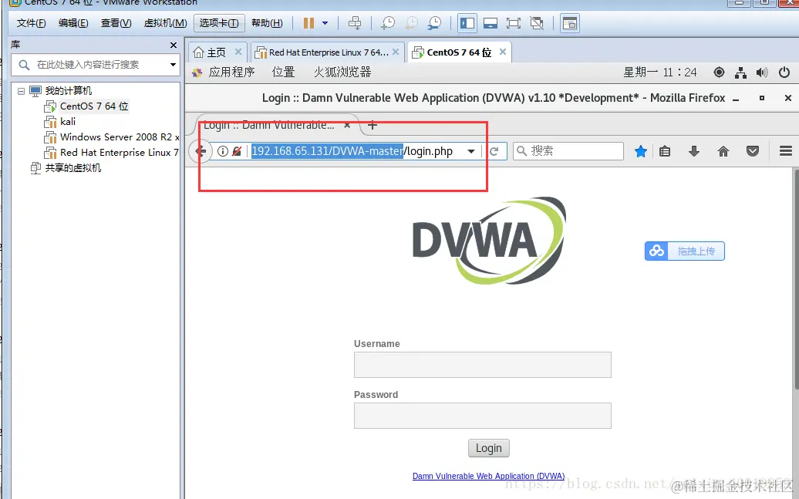The height and width of the screenshot is (499, 799).
Task: Pause the virtual machine with the pause icon
Action: click(308, 23)
